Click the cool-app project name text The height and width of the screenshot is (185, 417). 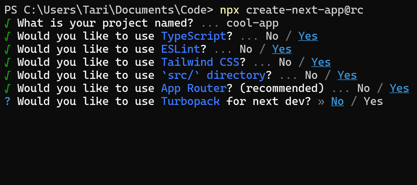pyautogui.click(x=253, y=24)
